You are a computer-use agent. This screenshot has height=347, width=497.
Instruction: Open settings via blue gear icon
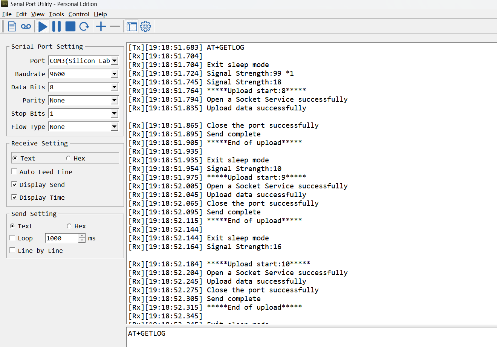click(145, 26)
